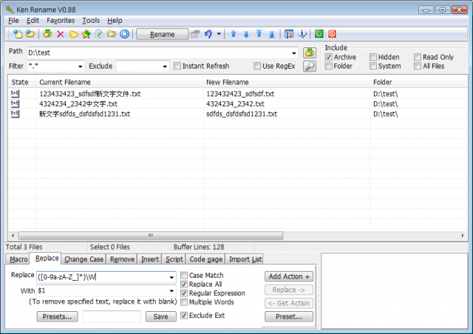
Task: Open the File menu
Action: click(13, 21)
